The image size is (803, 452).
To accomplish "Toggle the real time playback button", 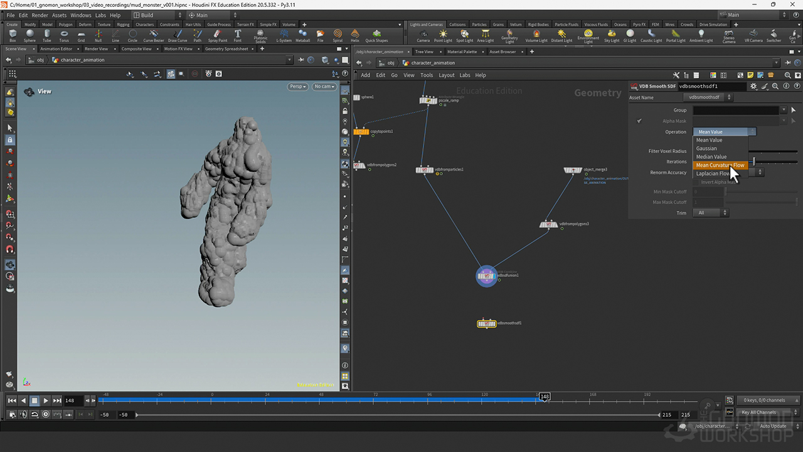I will (46, 414).
